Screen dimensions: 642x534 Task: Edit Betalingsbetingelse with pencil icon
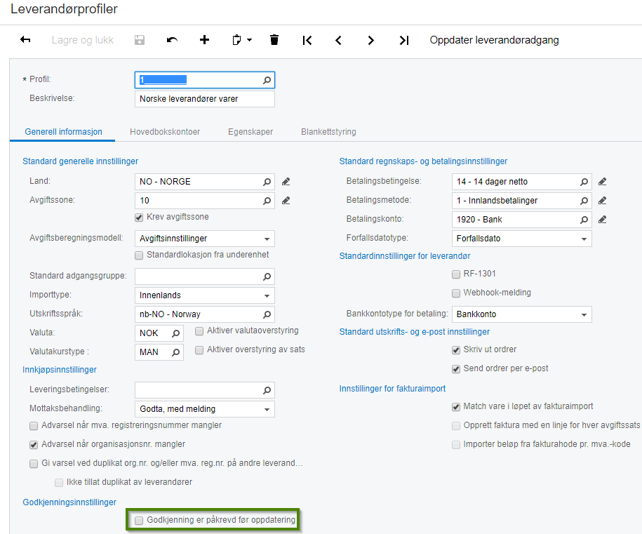click(602, 182)
